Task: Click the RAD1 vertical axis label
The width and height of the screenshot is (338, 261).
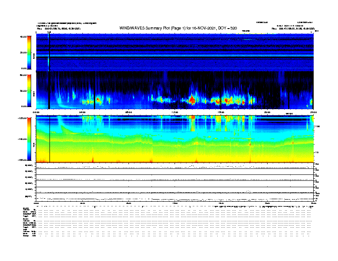Action: pos(34,93)
